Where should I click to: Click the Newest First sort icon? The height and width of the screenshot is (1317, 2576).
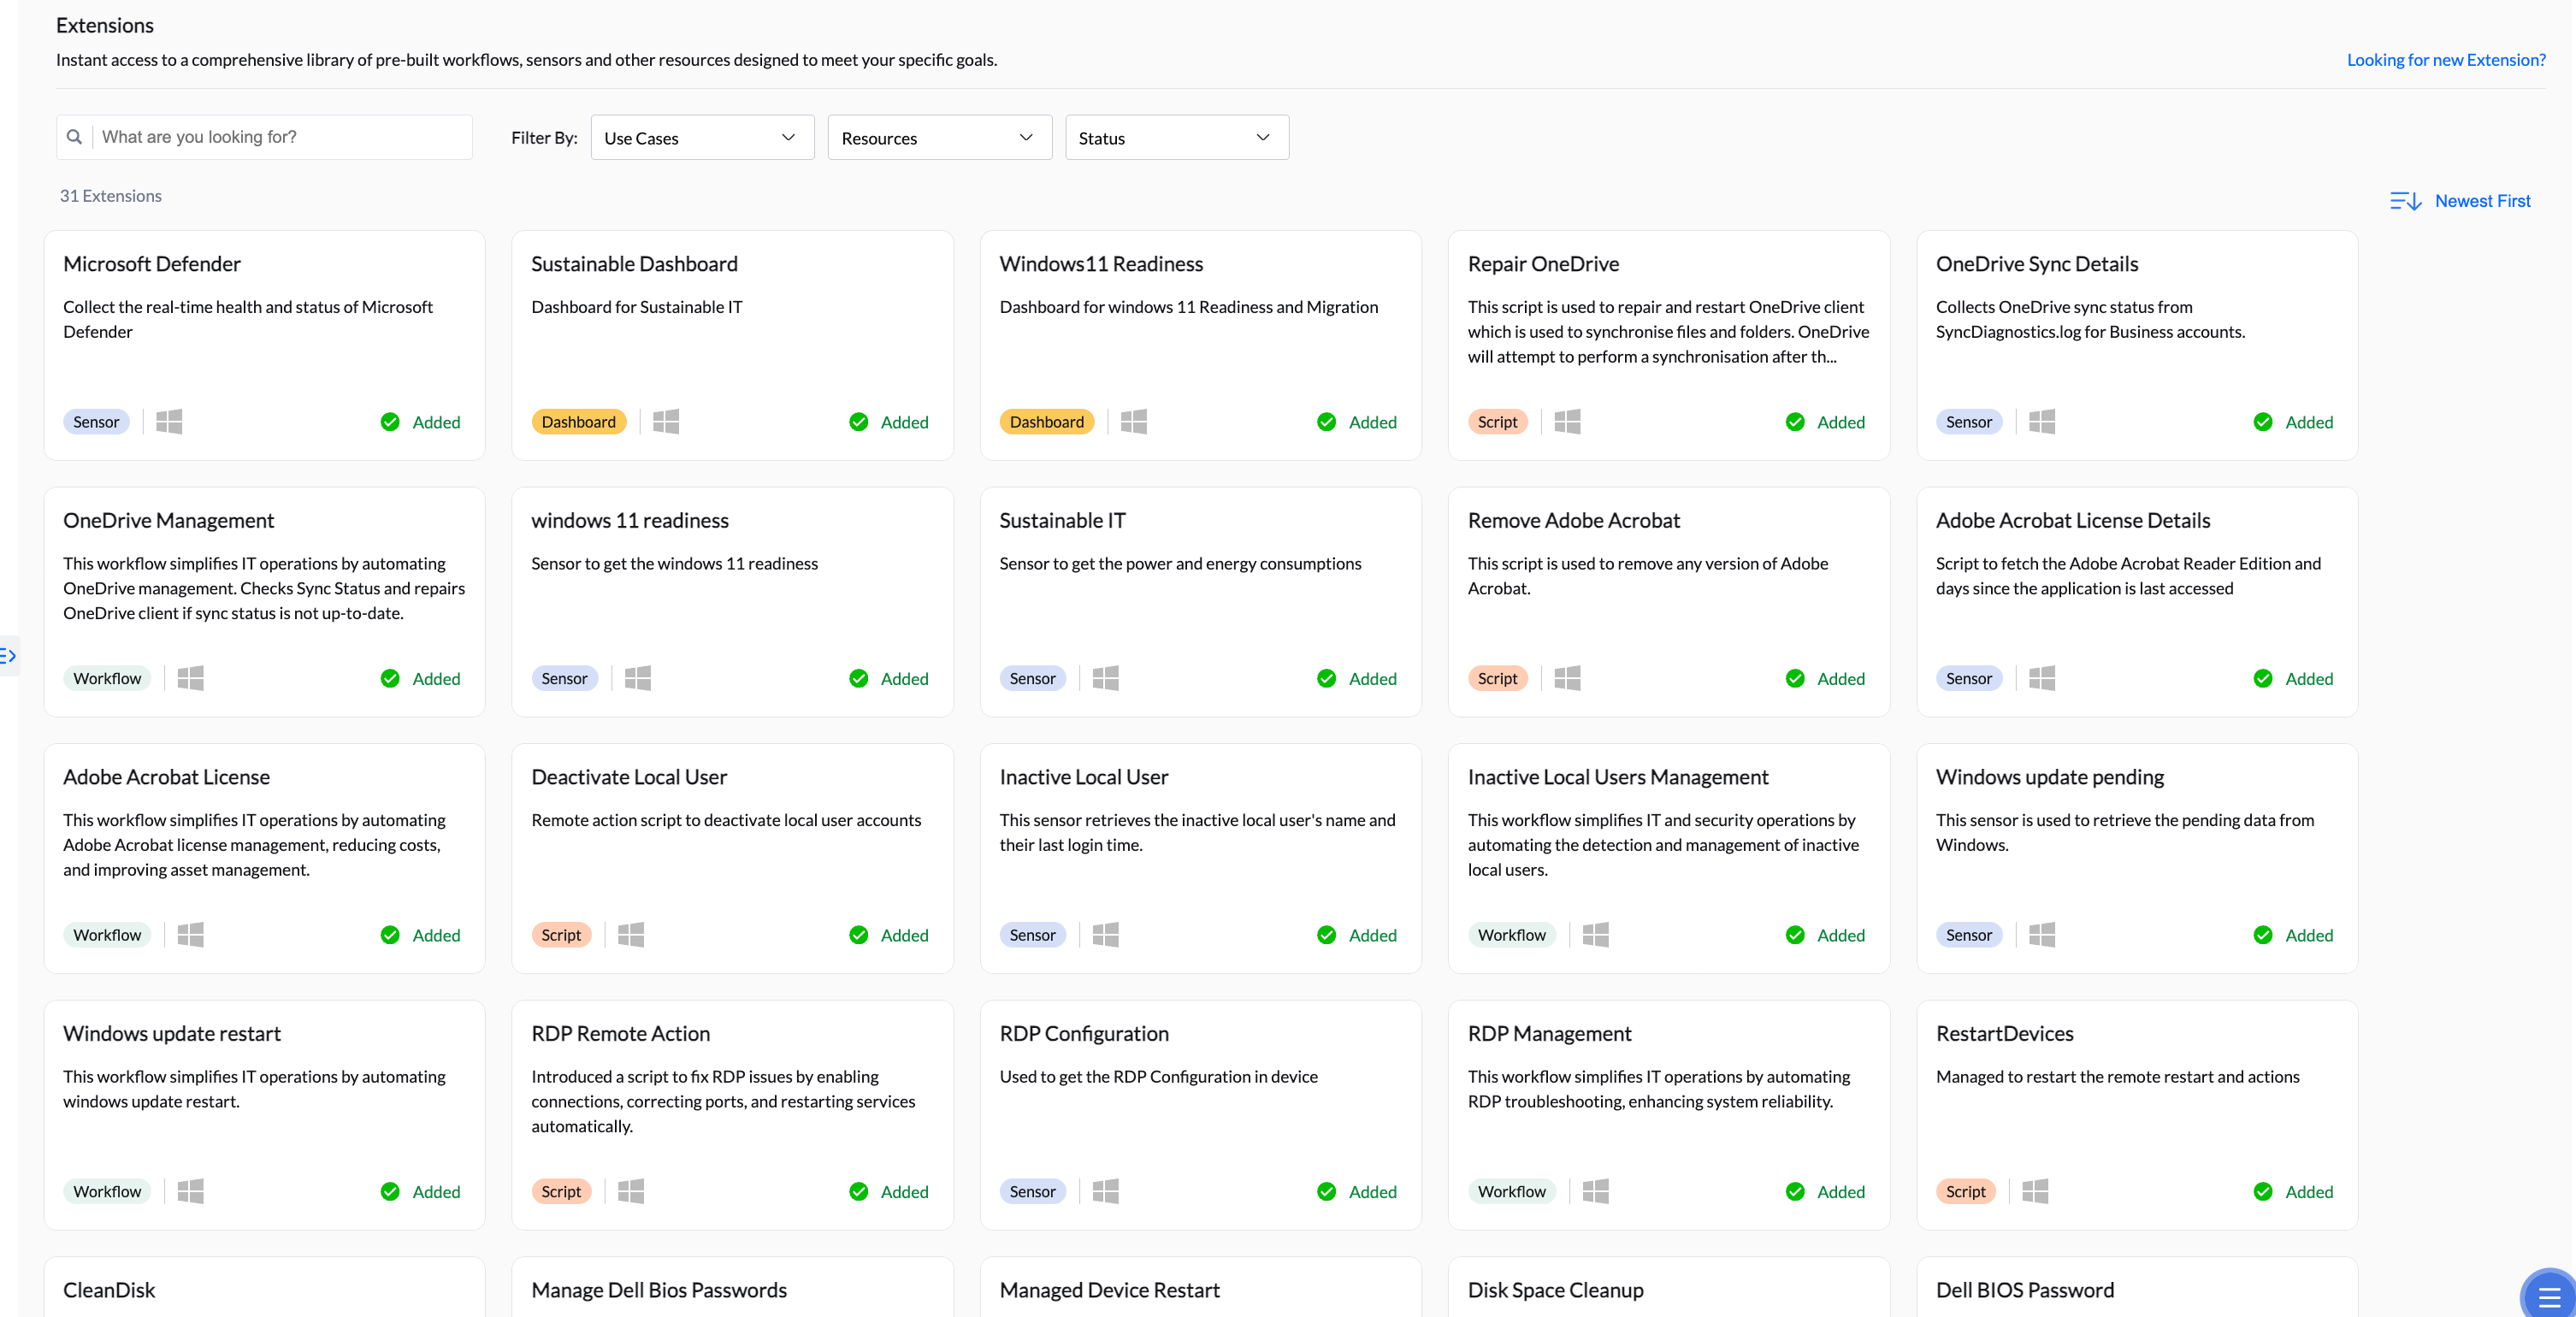coord(2405,201)
